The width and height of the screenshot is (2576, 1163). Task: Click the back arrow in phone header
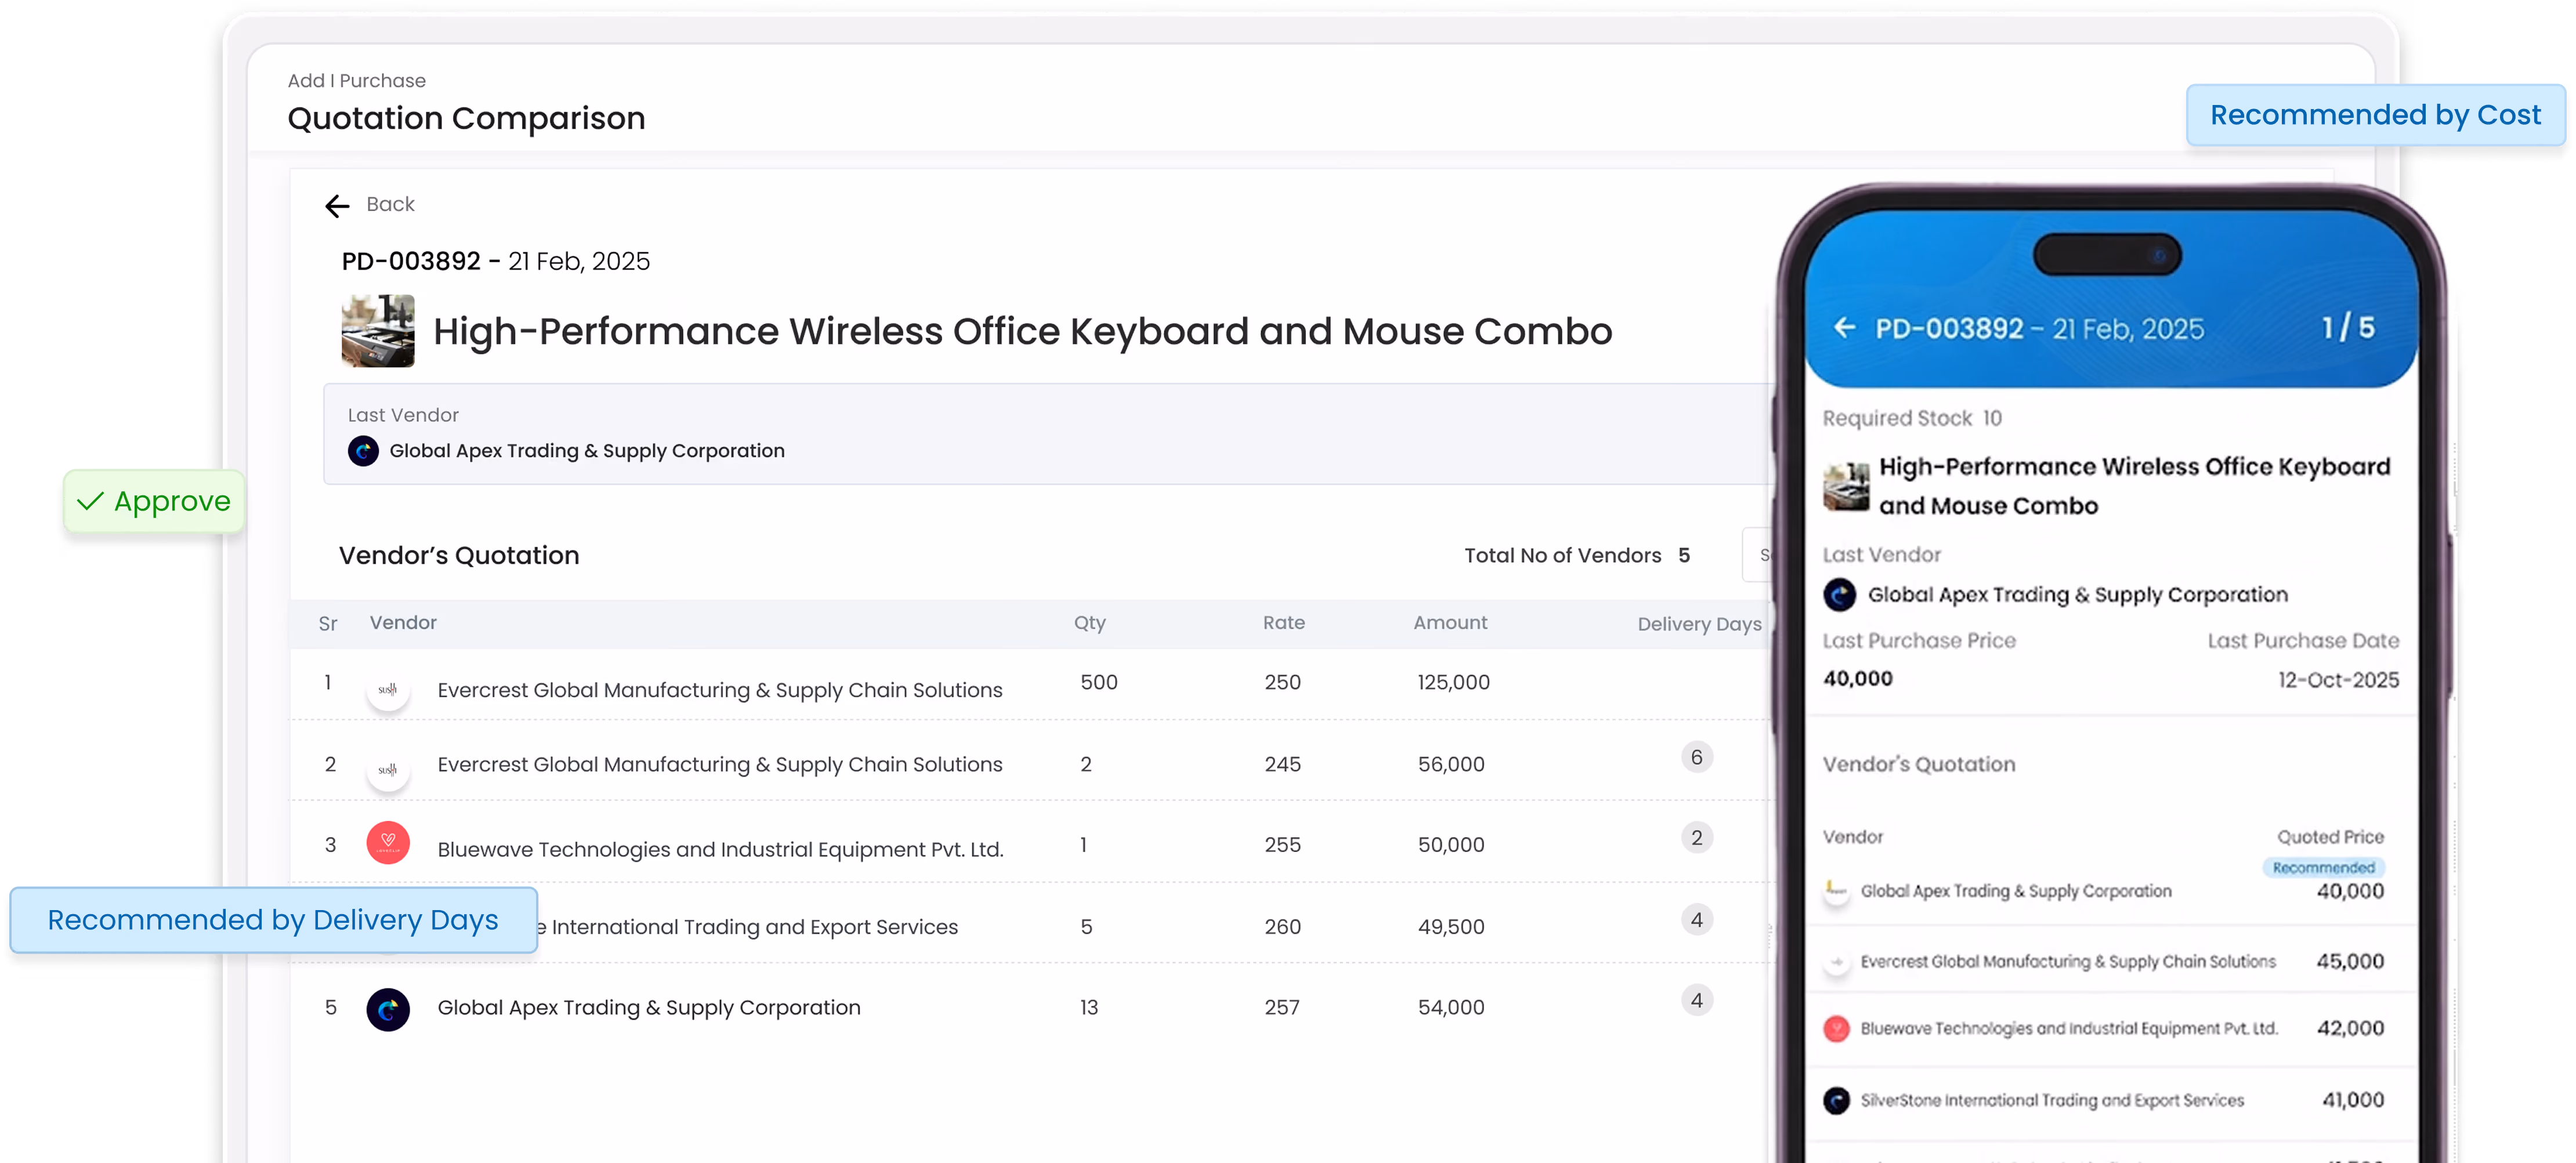click(x=1845, y=328)
